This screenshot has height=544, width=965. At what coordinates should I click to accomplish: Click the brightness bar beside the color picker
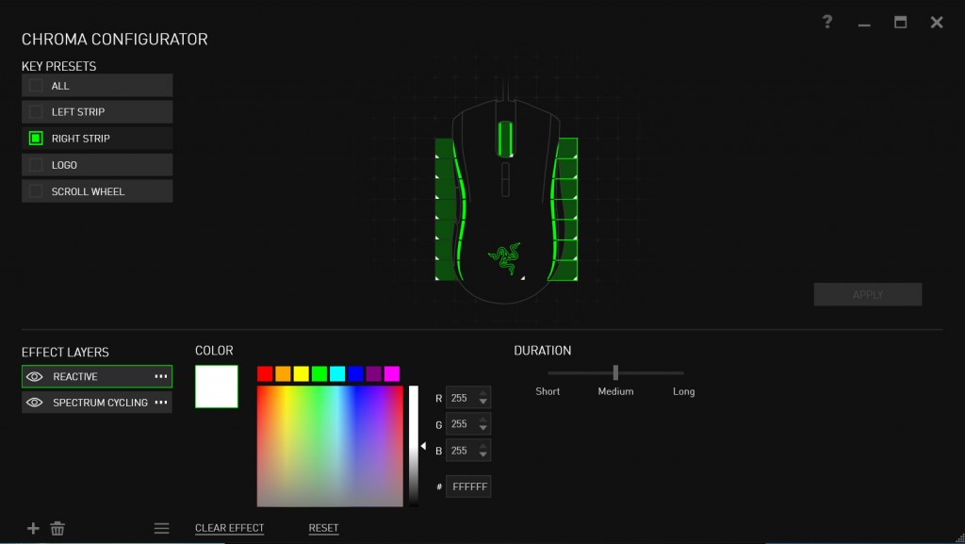tap(414, 446)
